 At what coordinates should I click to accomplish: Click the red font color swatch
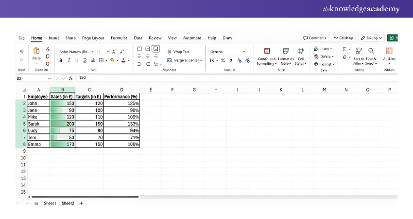123,60
